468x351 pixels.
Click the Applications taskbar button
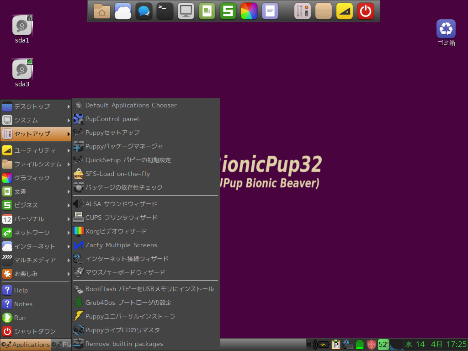coord(26,345)
